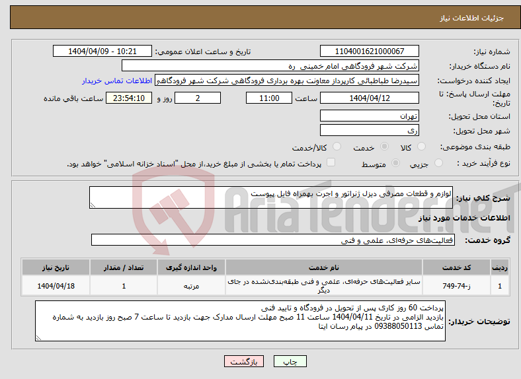Click the شماره نیاز label
This screenshot has width=521, height=379.
[492, 52]
